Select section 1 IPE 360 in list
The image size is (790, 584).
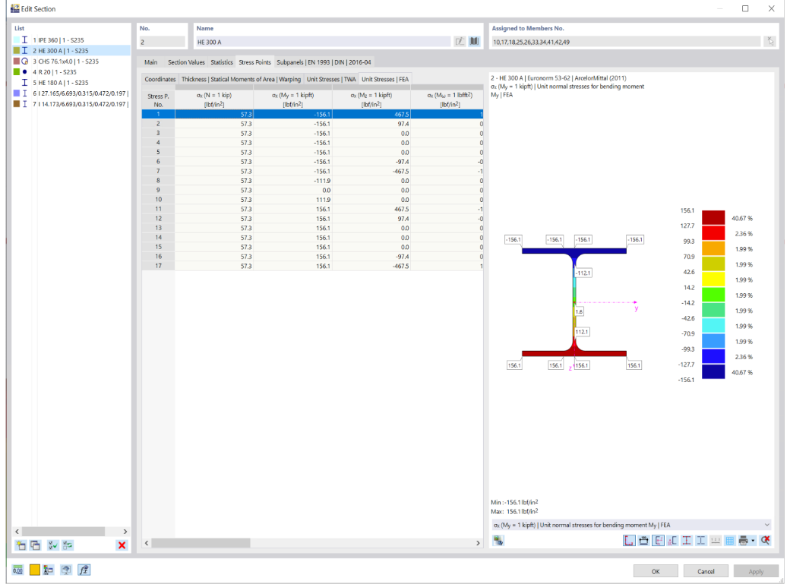click(x=71, y=39)
